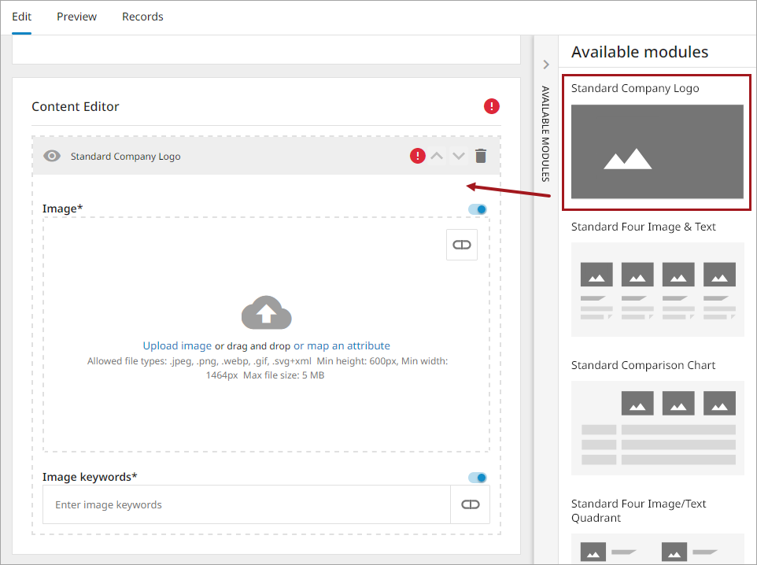This screenshot has height=565, width=757.
Task: Switch to the Preview tab
Action: pyautogui.click(x=77, y=17)
